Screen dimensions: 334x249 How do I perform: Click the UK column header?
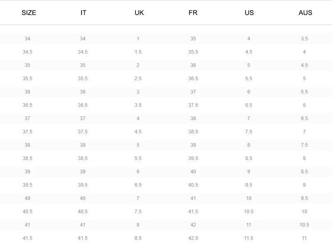[x=139, y=13]
